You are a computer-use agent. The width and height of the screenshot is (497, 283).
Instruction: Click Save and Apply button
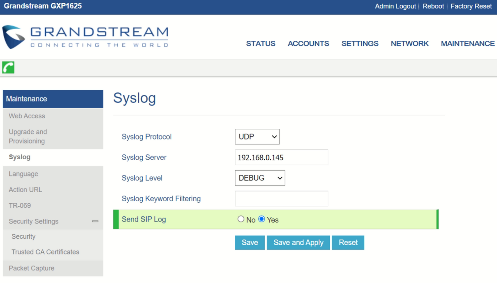coord(298,243)
